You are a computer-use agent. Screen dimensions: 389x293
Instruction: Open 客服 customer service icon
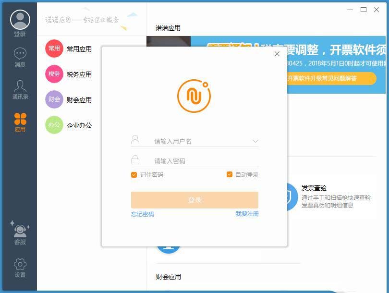pyautogui.click(x=20, y=231)
